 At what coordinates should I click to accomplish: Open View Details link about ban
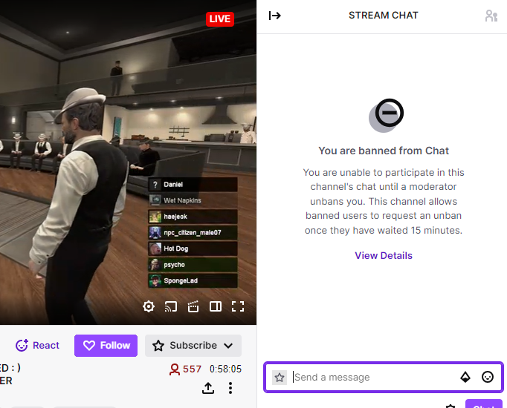click(384, 255)
